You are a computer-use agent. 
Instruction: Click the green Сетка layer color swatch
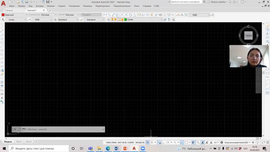[126, 19]
